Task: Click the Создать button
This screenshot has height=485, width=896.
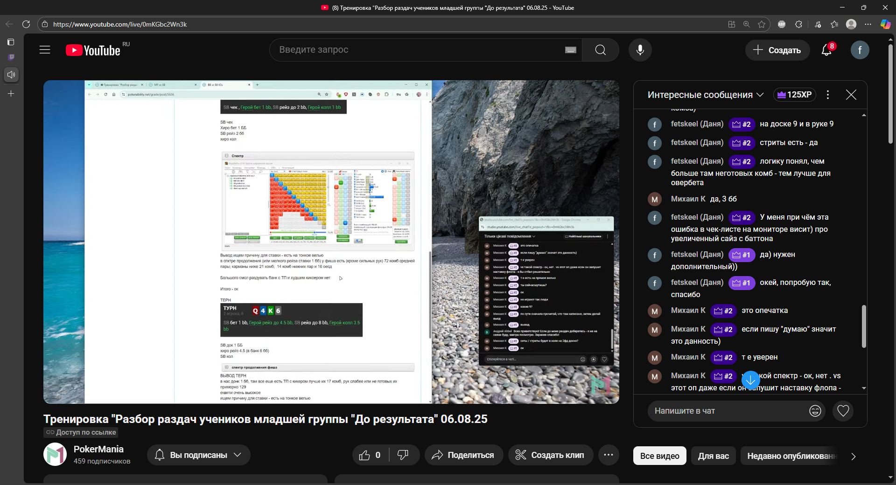Action: pos(777,50)
